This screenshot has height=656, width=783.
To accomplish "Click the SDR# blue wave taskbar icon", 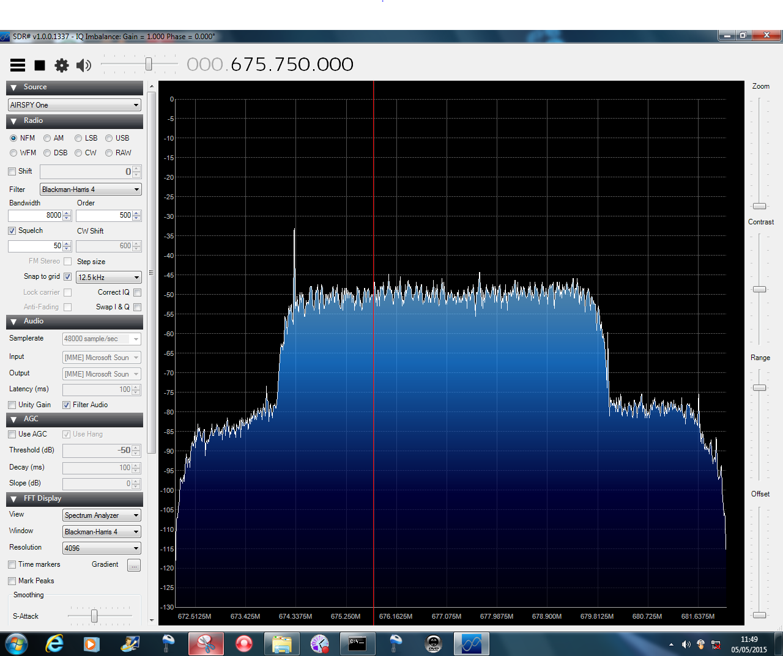I will click(x=472, y=644).
